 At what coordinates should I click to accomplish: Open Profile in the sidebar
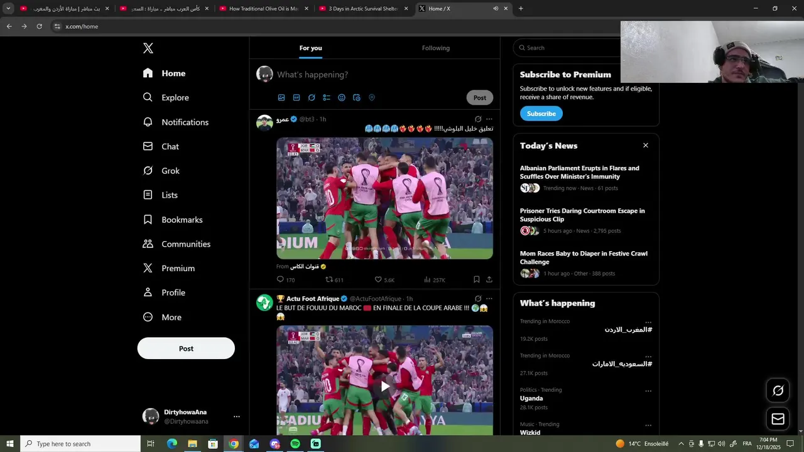click(164, 293)
